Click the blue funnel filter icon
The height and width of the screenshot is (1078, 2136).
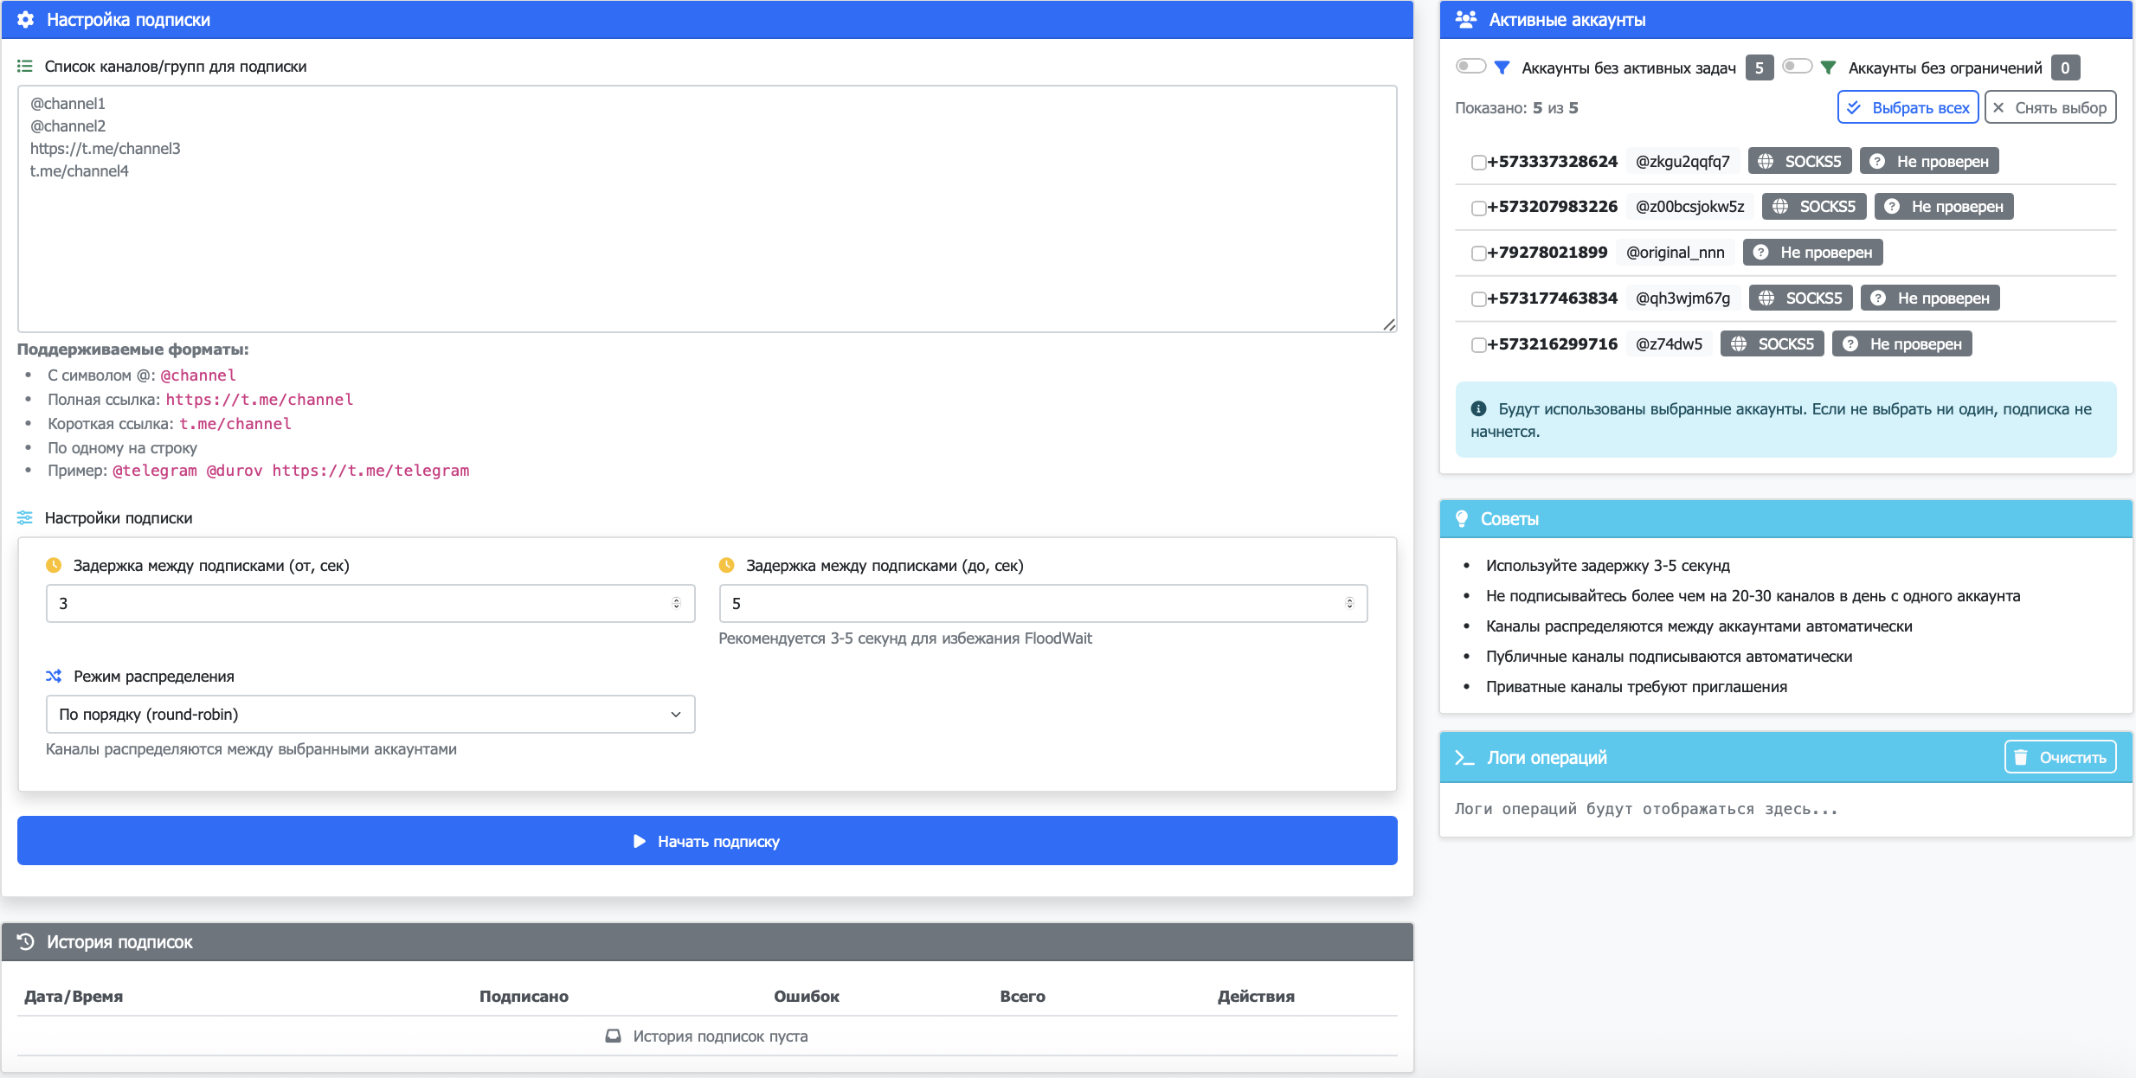[1502, 67]
